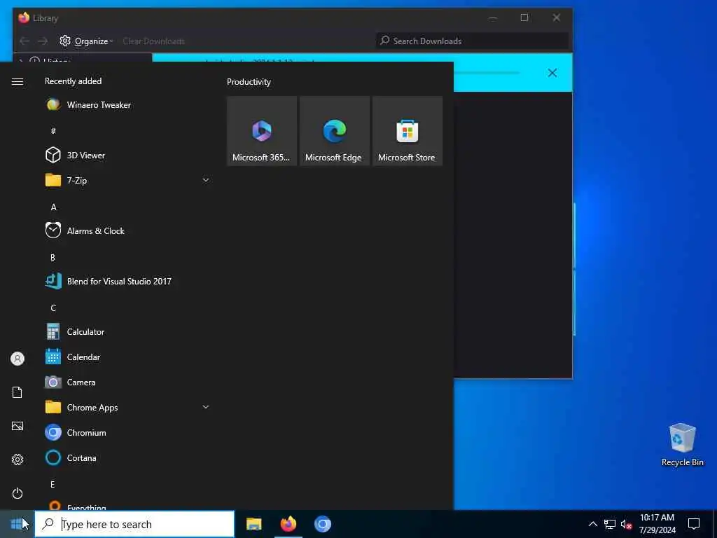
Task: Open the clock and date flyout
Action: pyautogui.click(x=657, y=524)
